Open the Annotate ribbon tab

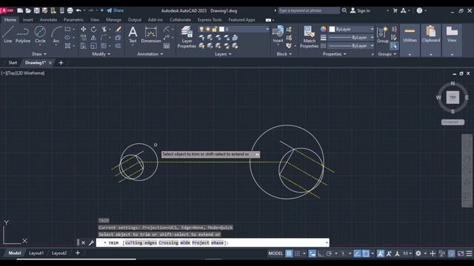click(x=48, y=20)
